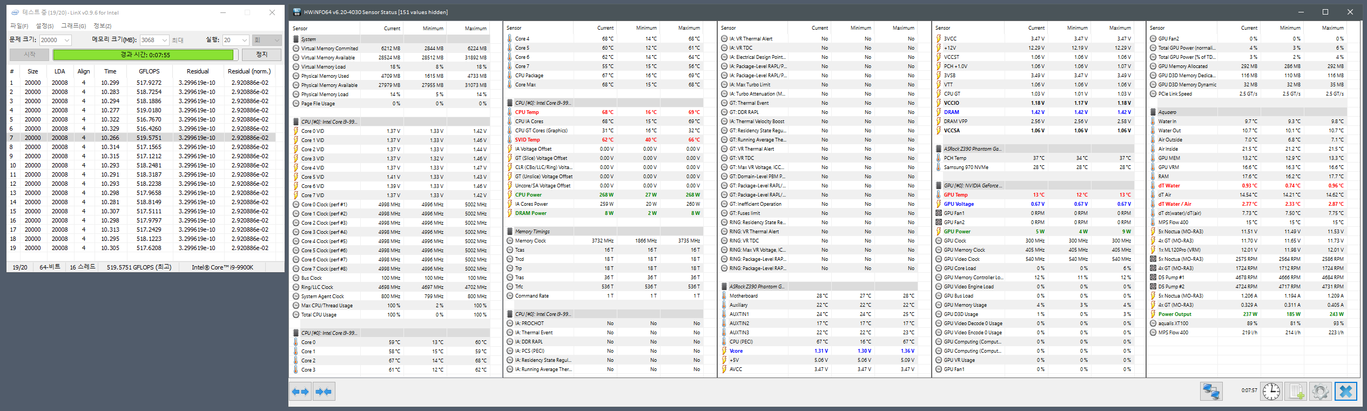Close sensor status with blue X button

[1345, 392]
